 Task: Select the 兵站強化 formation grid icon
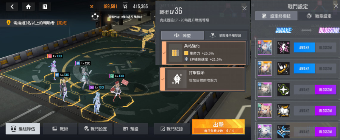[176, 53]
